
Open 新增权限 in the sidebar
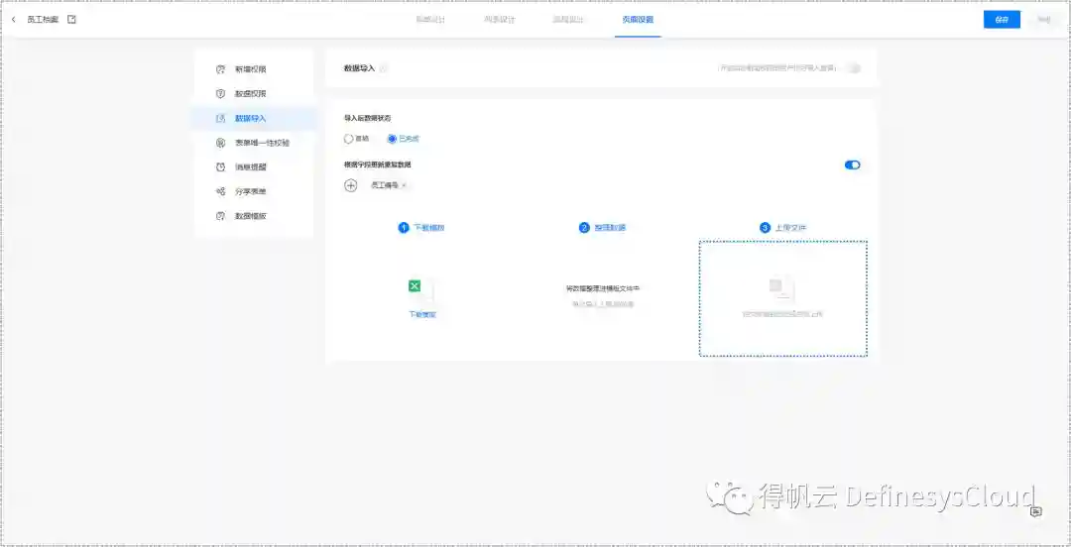tap(250, 69)
